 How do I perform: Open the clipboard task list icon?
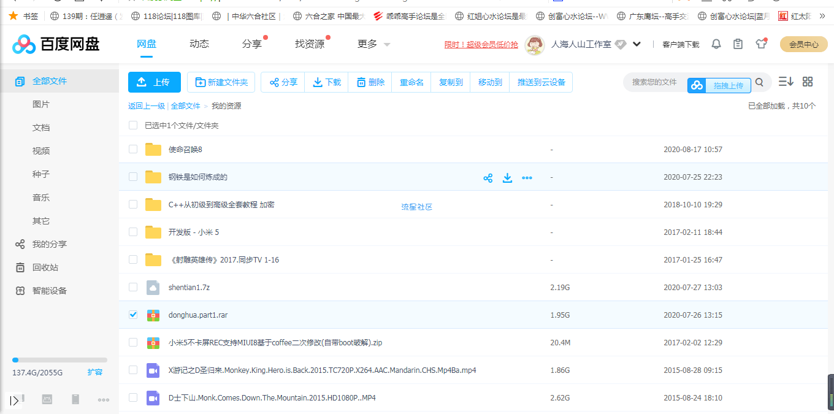pos(738,44)
